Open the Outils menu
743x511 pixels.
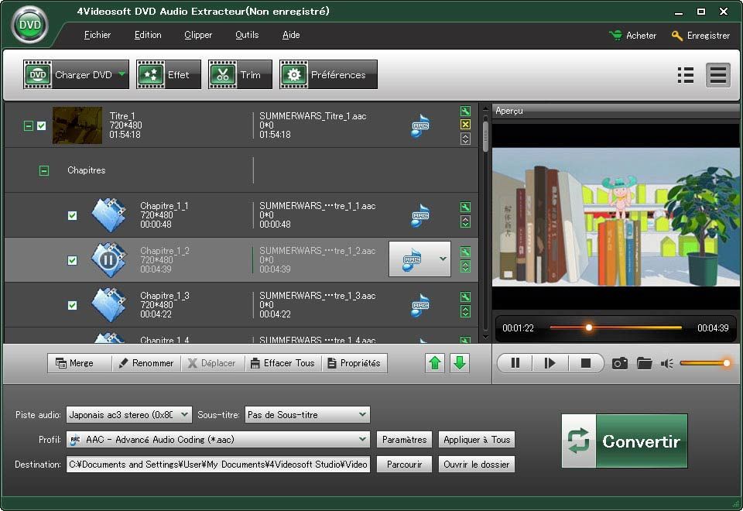point(247,35)
